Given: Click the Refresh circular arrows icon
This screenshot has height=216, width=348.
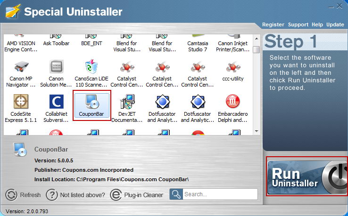Looking at the screenshot, I should [11, 195].
